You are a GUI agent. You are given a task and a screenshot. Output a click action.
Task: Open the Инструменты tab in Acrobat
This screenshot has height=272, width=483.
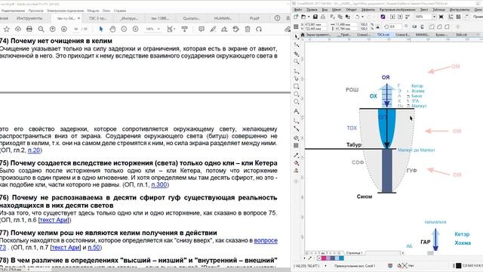pyautogui.click(x=29, y=18)
